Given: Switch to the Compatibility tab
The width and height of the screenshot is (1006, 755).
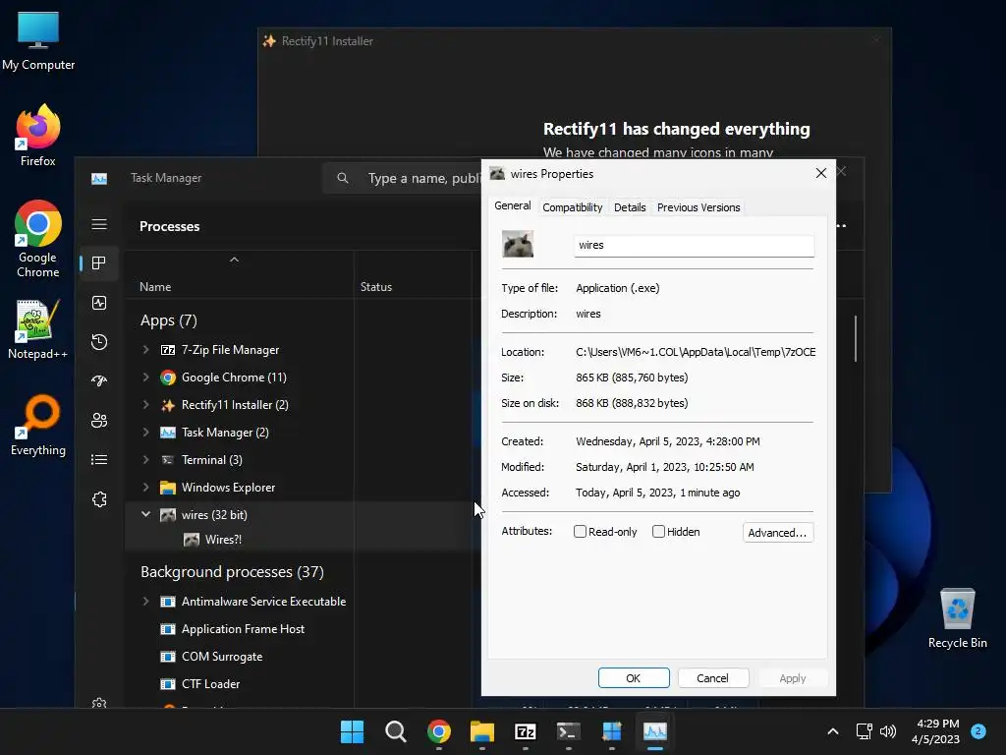Looking at the screenshot, I should [x=573, y=207].
